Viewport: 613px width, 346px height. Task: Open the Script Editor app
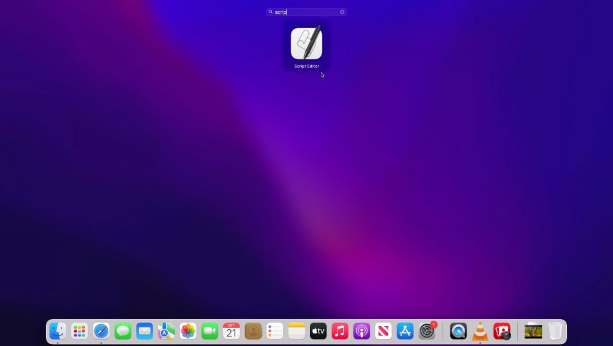point(306,44)
